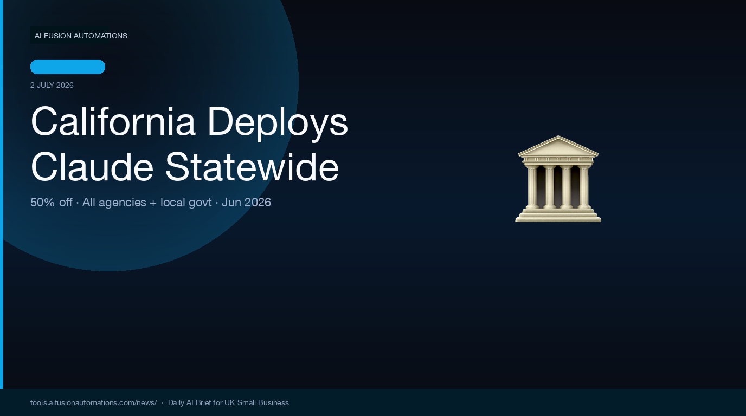This screenshot has width=746, height=416.
Task: Click the blue pill badge above the date
Action: [68, 67]
